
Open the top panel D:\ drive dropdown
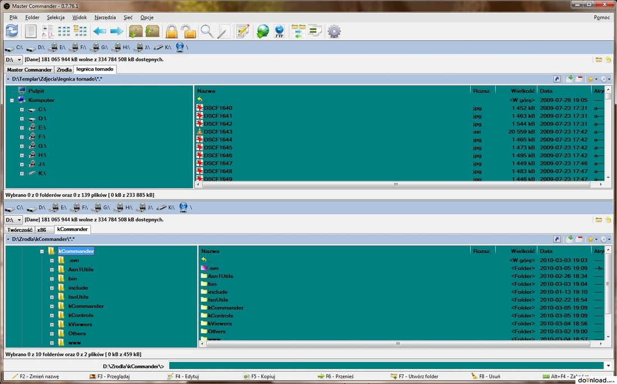pos(13,60)
